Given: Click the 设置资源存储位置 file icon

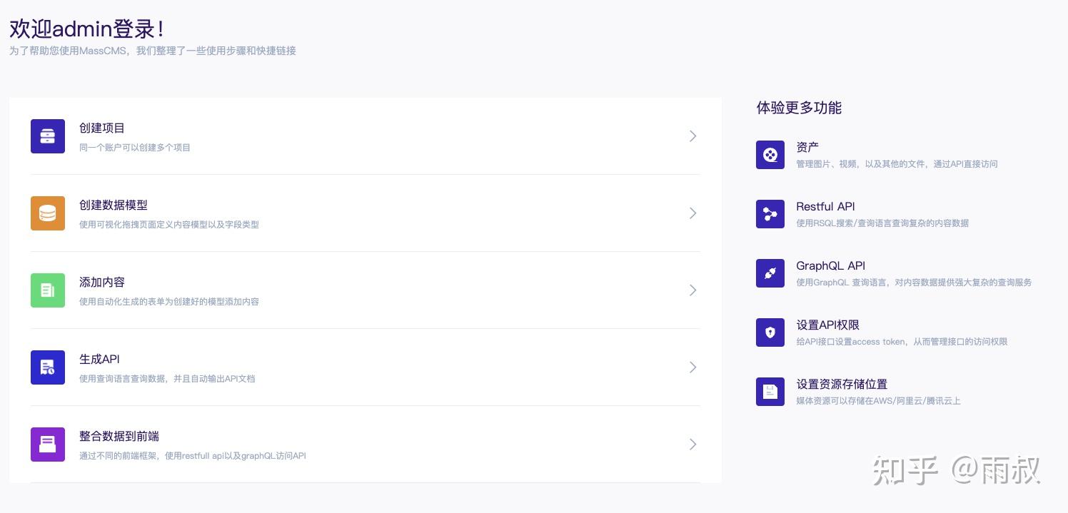Looking at the screenshot, I should point(770,392).
